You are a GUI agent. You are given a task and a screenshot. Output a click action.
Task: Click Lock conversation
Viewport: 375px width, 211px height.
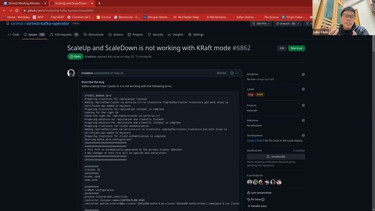point(259,193)
